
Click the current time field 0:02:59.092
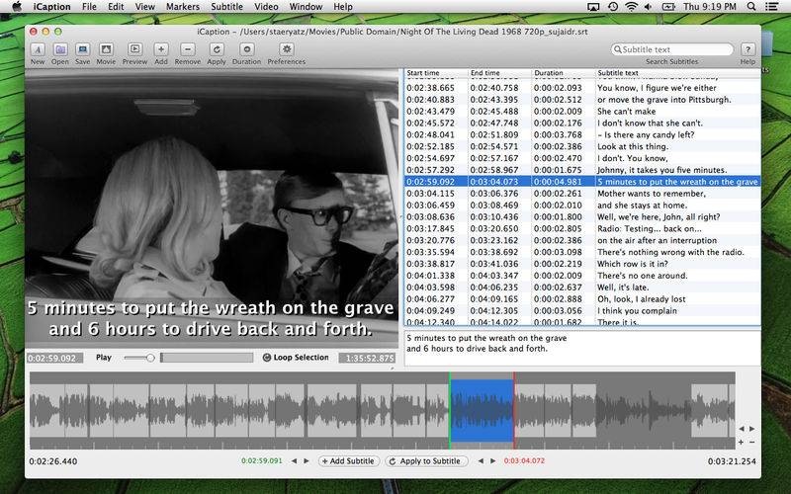(54, 358)
